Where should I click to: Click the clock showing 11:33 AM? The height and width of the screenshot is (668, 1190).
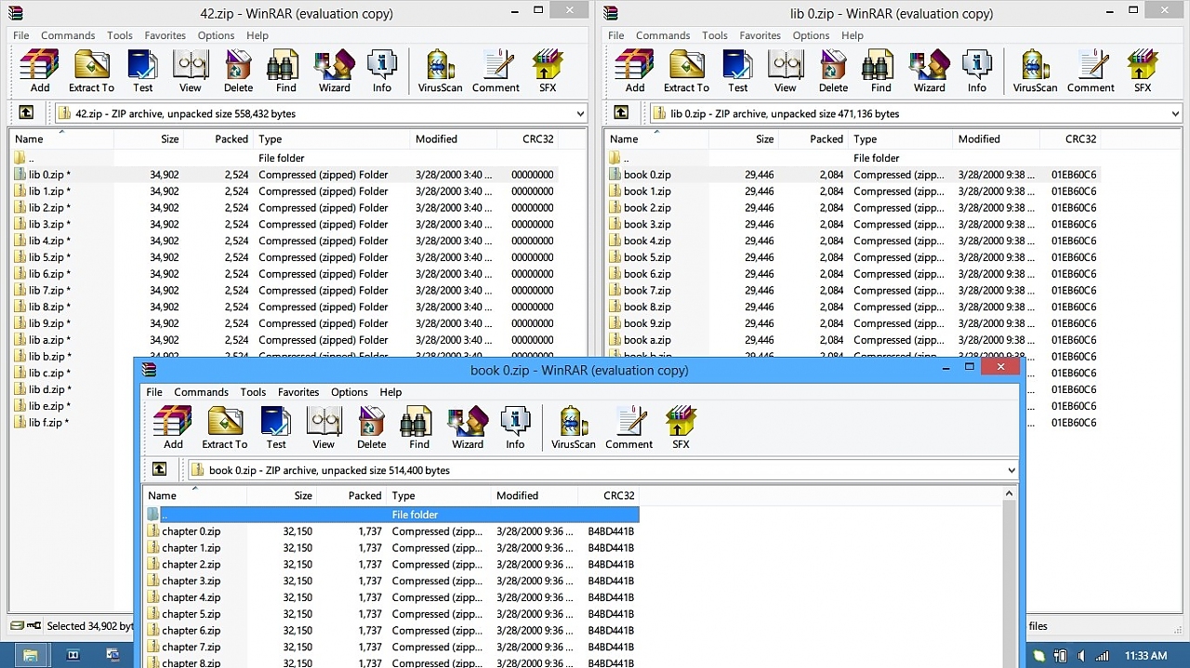pos(1145,656)
